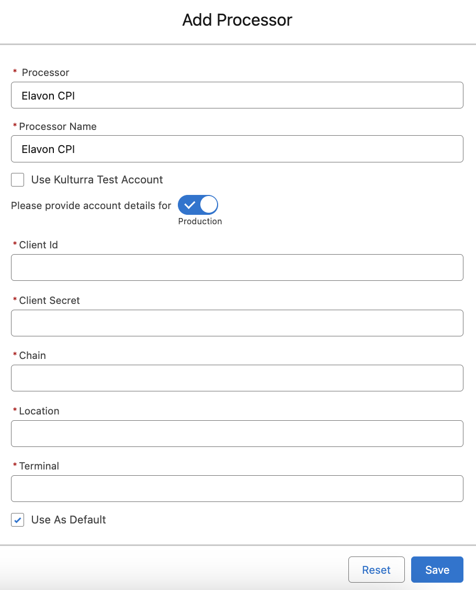Click the 'Terminal' field label
Screen dimensions: 476x590
39,466
